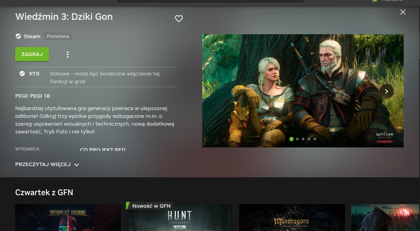Add Wiedźmin 3 to favorites with heart icon
The width and height of the screenshot is (420, 231).
coord(178,19)
